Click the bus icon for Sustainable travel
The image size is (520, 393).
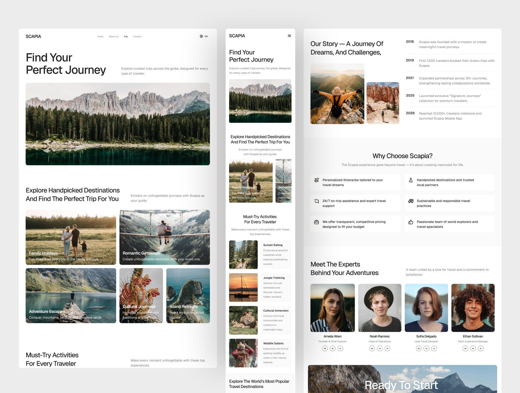411,201
